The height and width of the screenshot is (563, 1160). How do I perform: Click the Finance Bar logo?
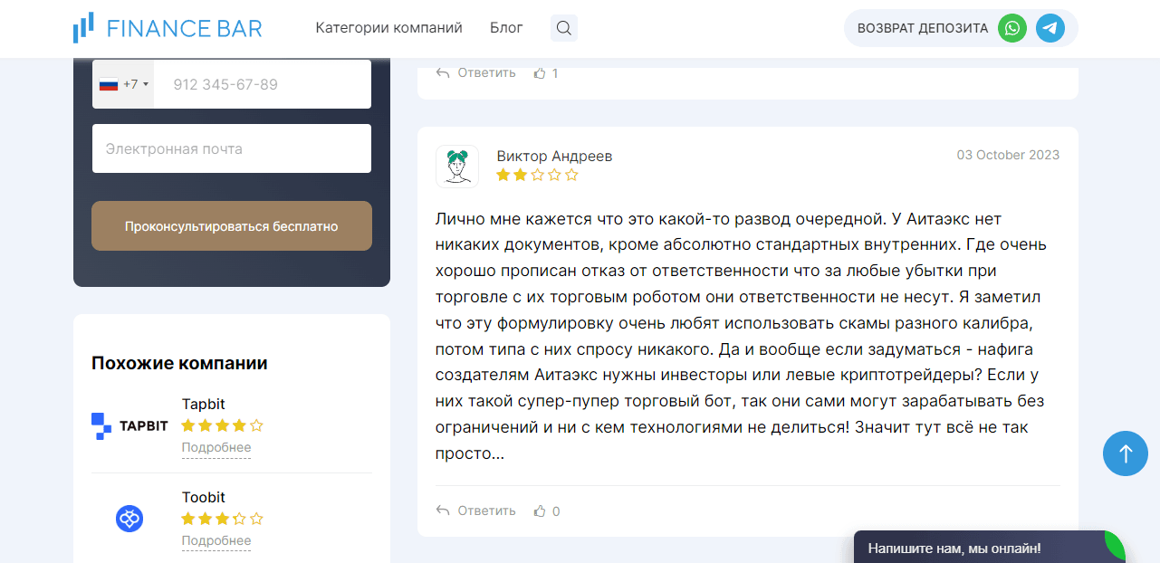[167, 27]
